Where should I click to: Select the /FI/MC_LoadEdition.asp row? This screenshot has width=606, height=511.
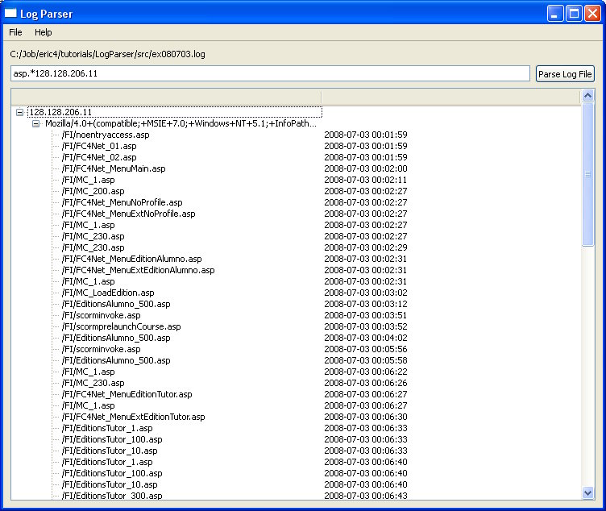108,293
